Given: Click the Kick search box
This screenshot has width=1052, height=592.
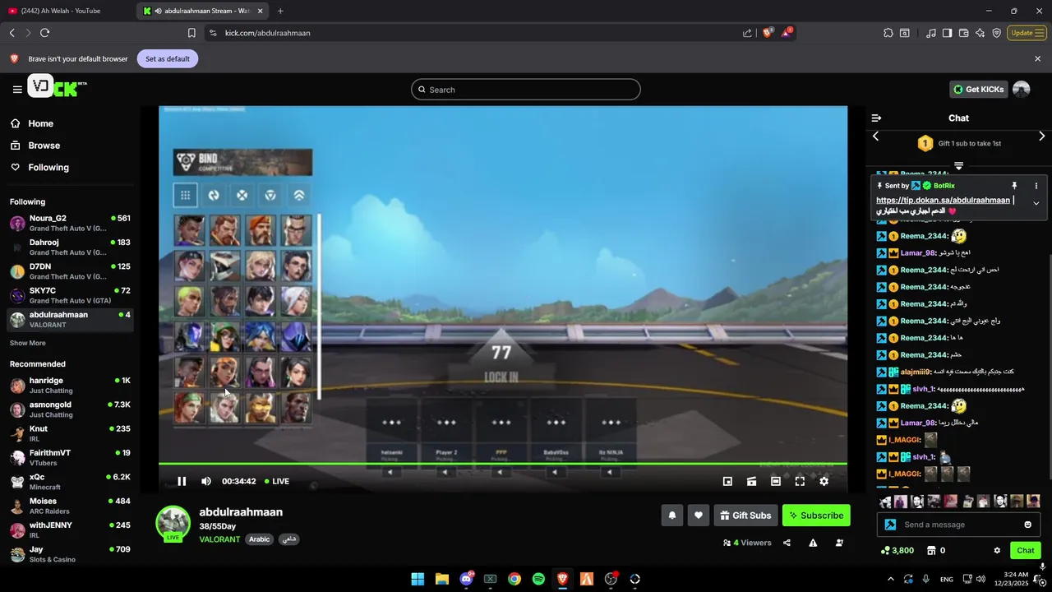Looking at the screenshot, I should click(x=526, y=90).
